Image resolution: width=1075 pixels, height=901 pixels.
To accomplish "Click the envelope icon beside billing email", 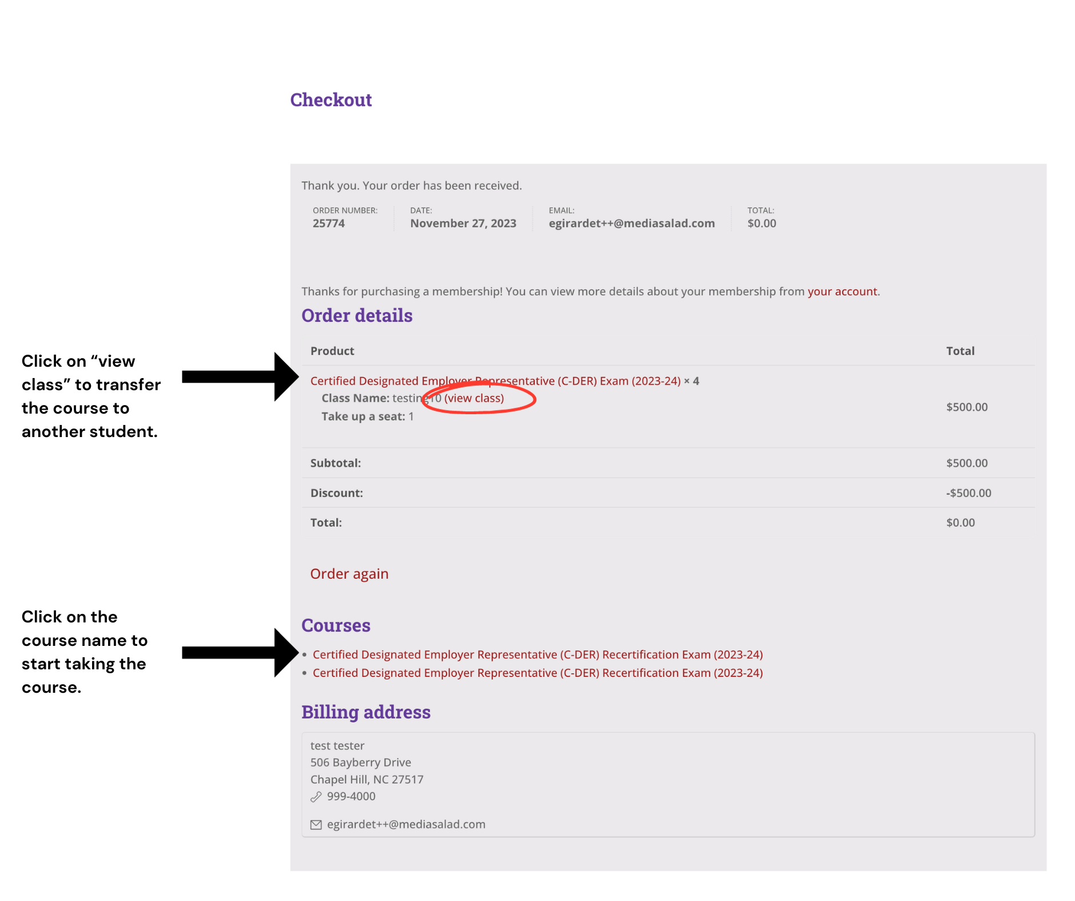I will (316, 824).
